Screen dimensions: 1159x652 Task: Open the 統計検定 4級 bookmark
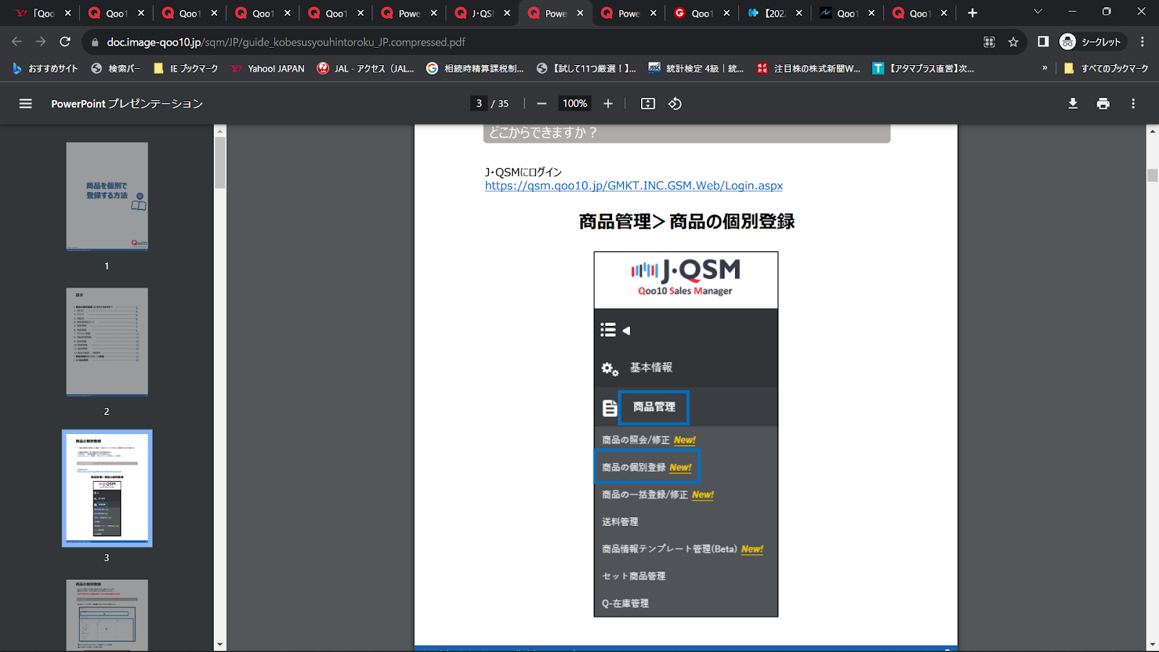click(696, 68)
